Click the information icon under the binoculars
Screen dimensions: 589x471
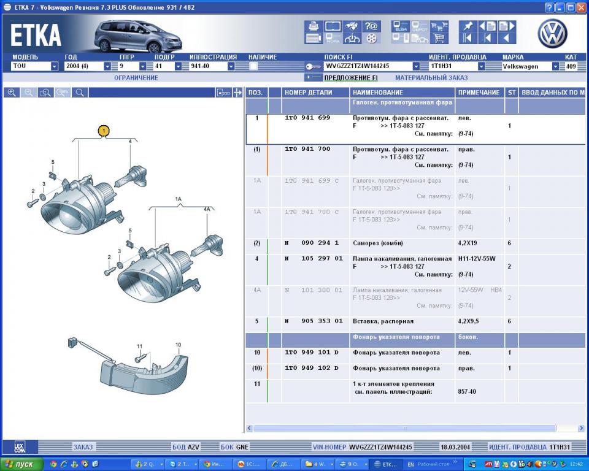tap(352, 38)
